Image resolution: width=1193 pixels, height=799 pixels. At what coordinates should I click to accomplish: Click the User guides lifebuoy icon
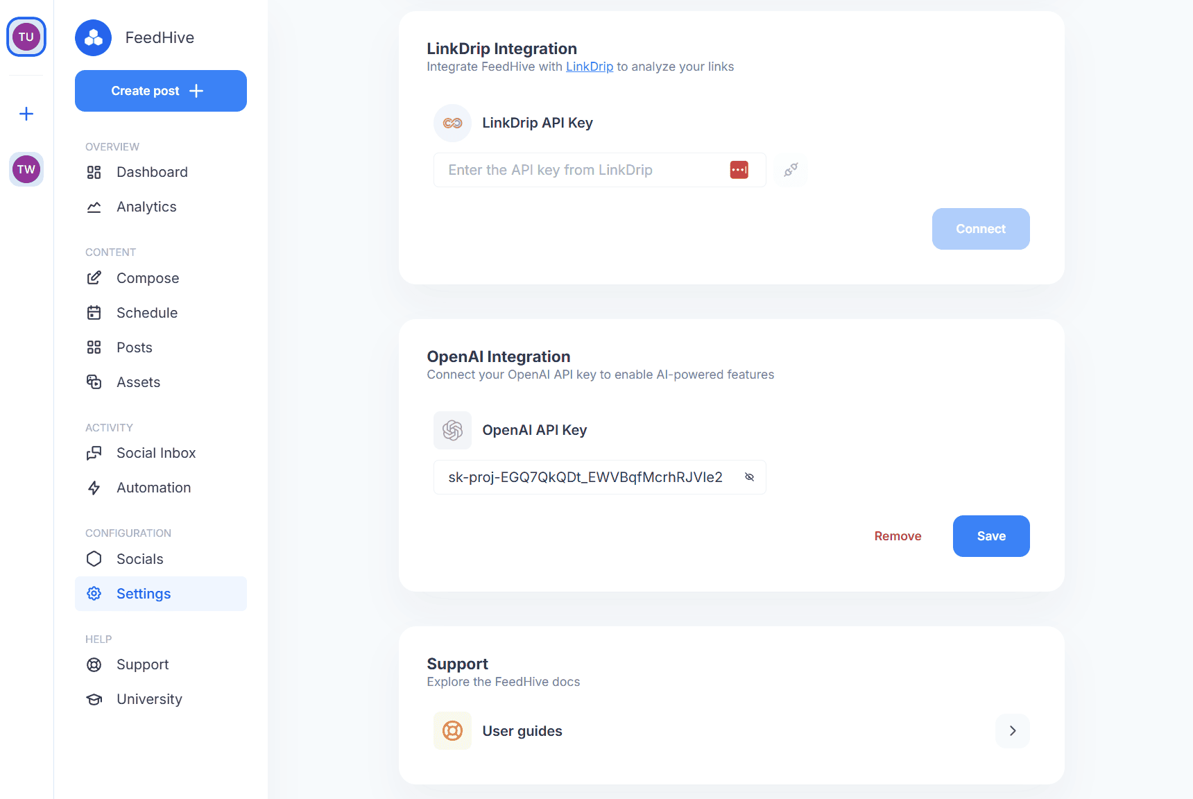(x=453, y=731)
